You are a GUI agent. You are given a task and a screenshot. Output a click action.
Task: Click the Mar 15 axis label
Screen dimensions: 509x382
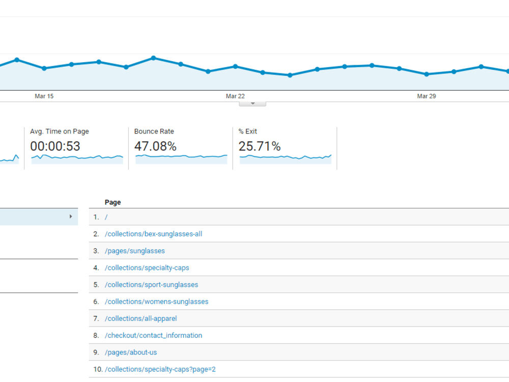coord(44,96)
